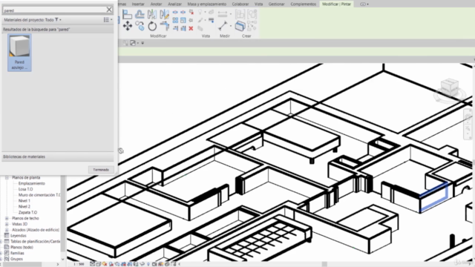Click the Measure Between Points tool
Image resolution: width=475 pixels, height=267 pixels.
pyautogui.click(x=223, y=26)
